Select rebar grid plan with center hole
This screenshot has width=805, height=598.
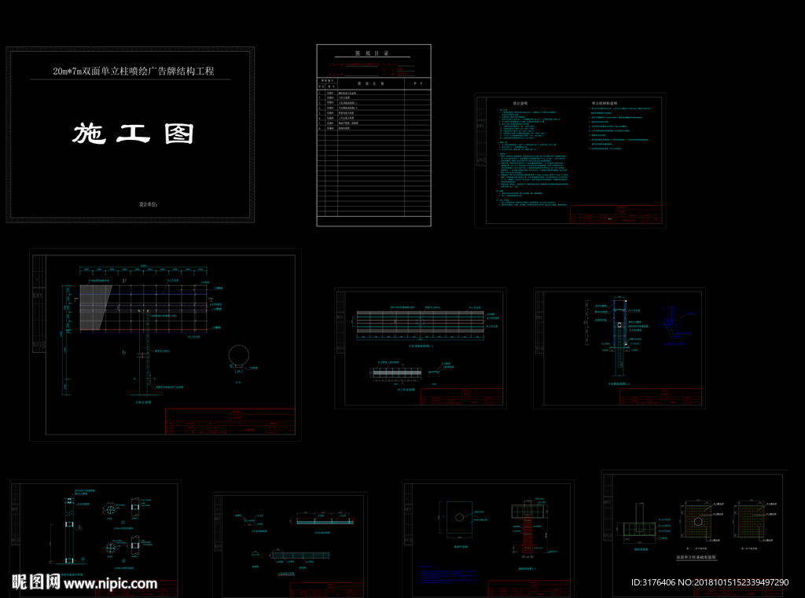(x=698, y=521)
